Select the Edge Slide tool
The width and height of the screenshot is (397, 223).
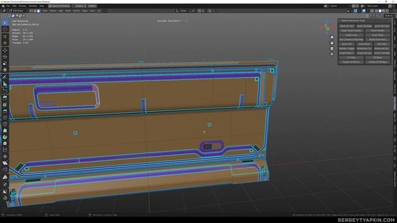click(x=5, y=150)
